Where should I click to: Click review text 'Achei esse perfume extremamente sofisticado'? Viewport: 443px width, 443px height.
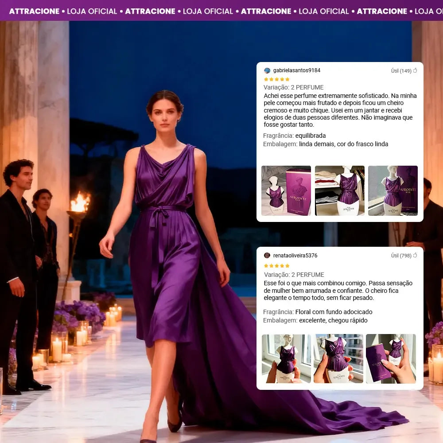pos(340,110)
